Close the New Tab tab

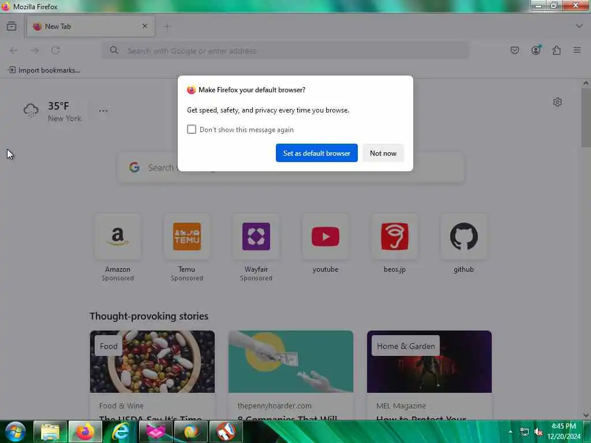coord(145,26)
